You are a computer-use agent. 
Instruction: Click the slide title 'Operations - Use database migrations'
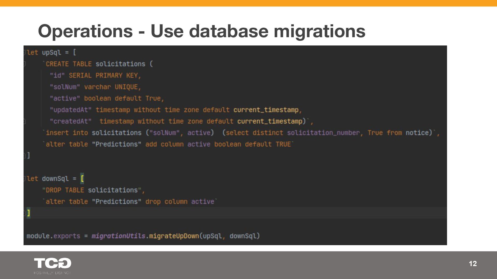coord(201,31)
